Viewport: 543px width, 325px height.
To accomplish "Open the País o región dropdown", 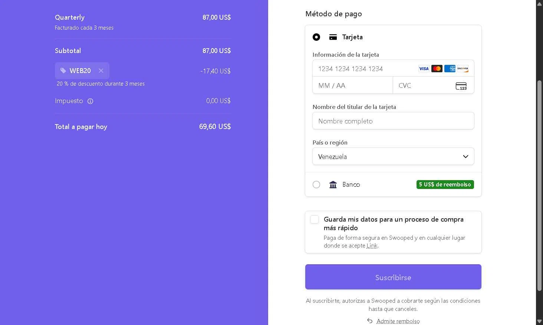I will point(393,156).
